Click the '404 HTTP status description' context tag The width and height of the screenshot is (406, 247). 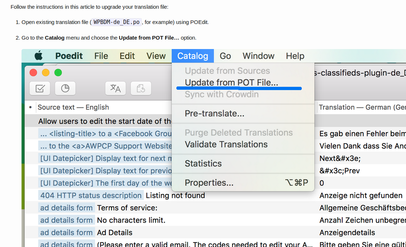(x=91, y=195)
